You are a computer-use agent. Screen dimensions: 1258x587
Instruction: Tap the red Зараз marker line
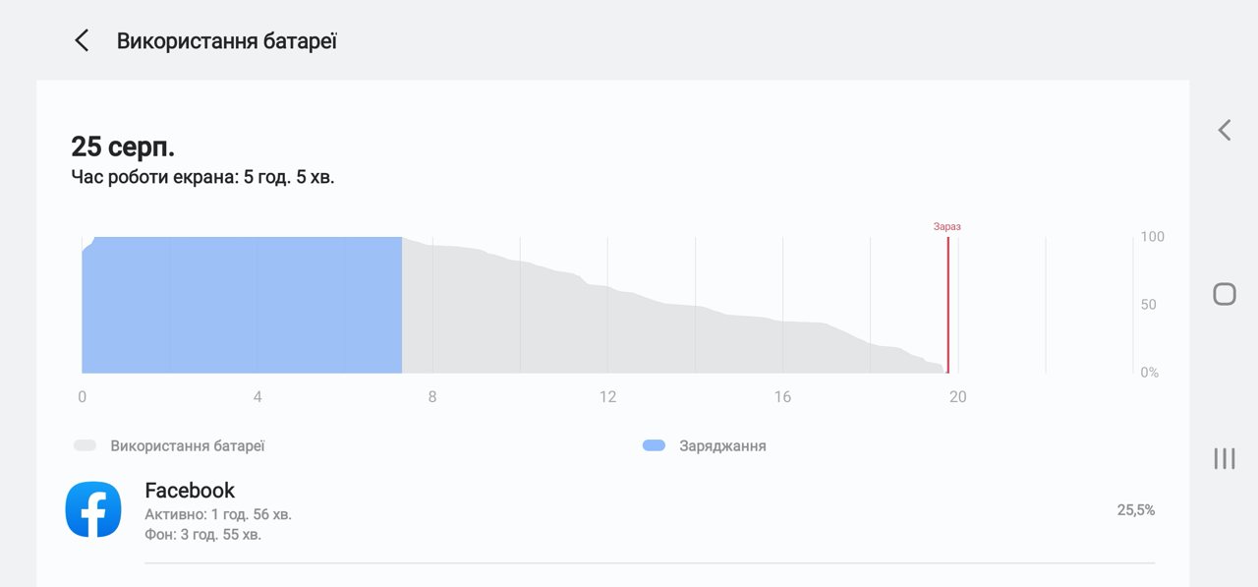click(x=947, y=305)
